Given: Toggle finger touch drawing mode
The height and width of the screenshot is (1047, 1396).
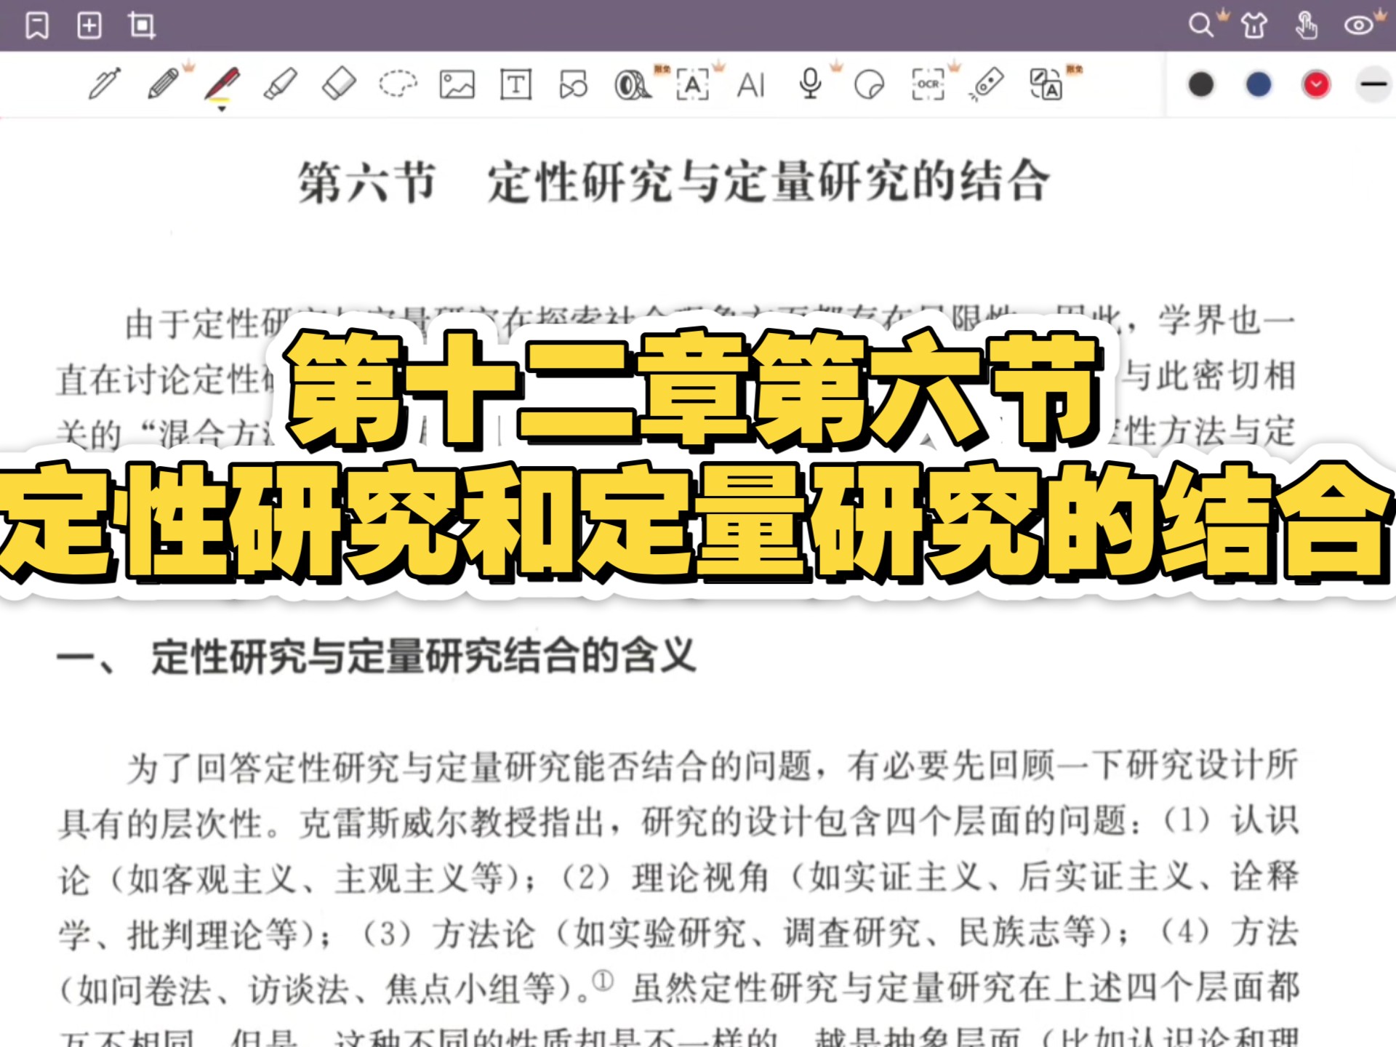Looking at the screenshot, I should click(1306, 25).
